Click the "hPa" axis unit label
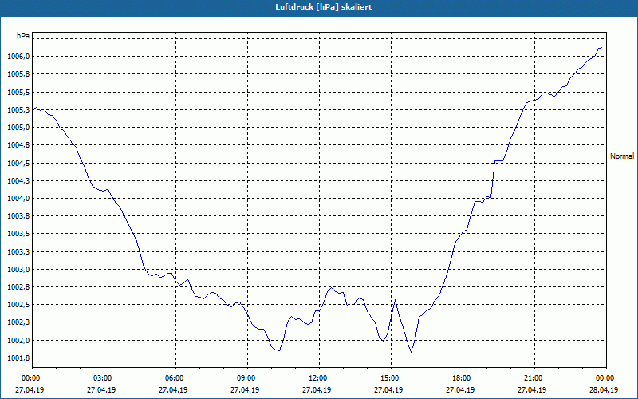Screen dimensions: 638x399 click(x=23, y=35)
